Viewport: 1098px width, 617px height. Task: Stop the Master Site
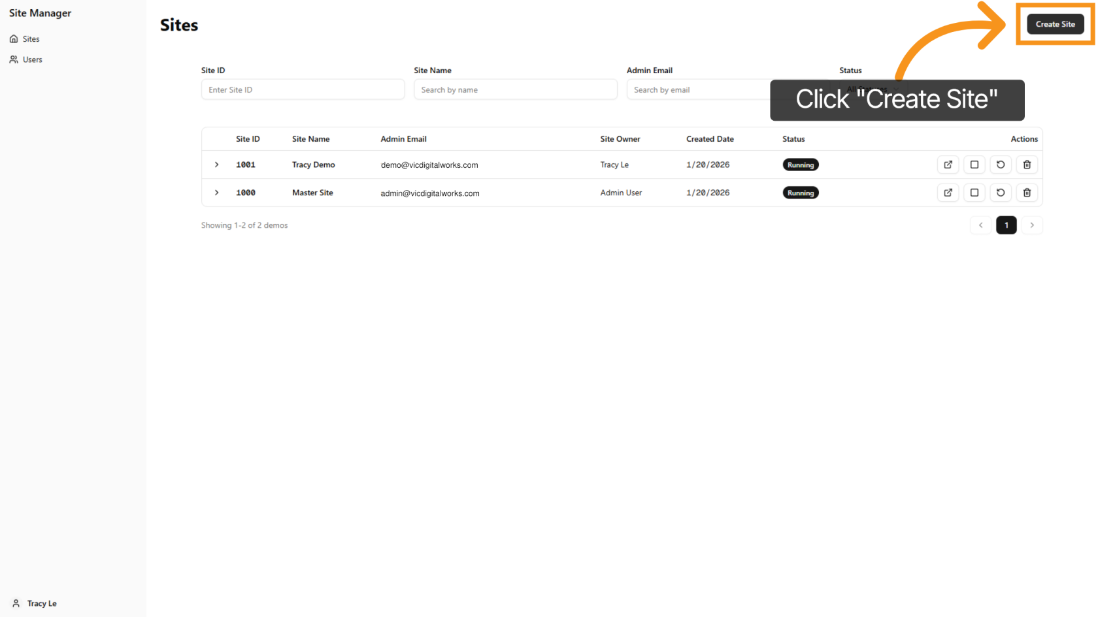coord(974,193)
